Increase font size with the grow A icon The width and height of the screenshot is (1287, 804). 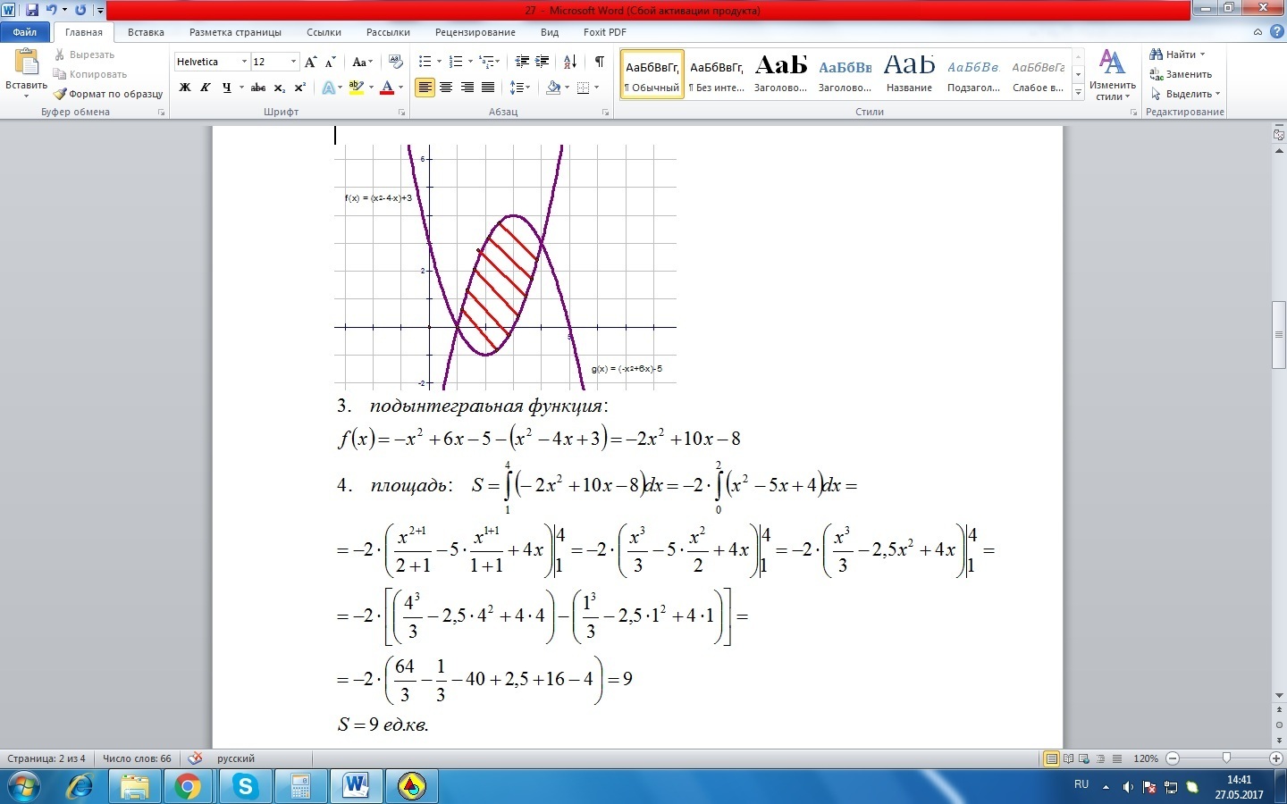[x=310, y=62]
